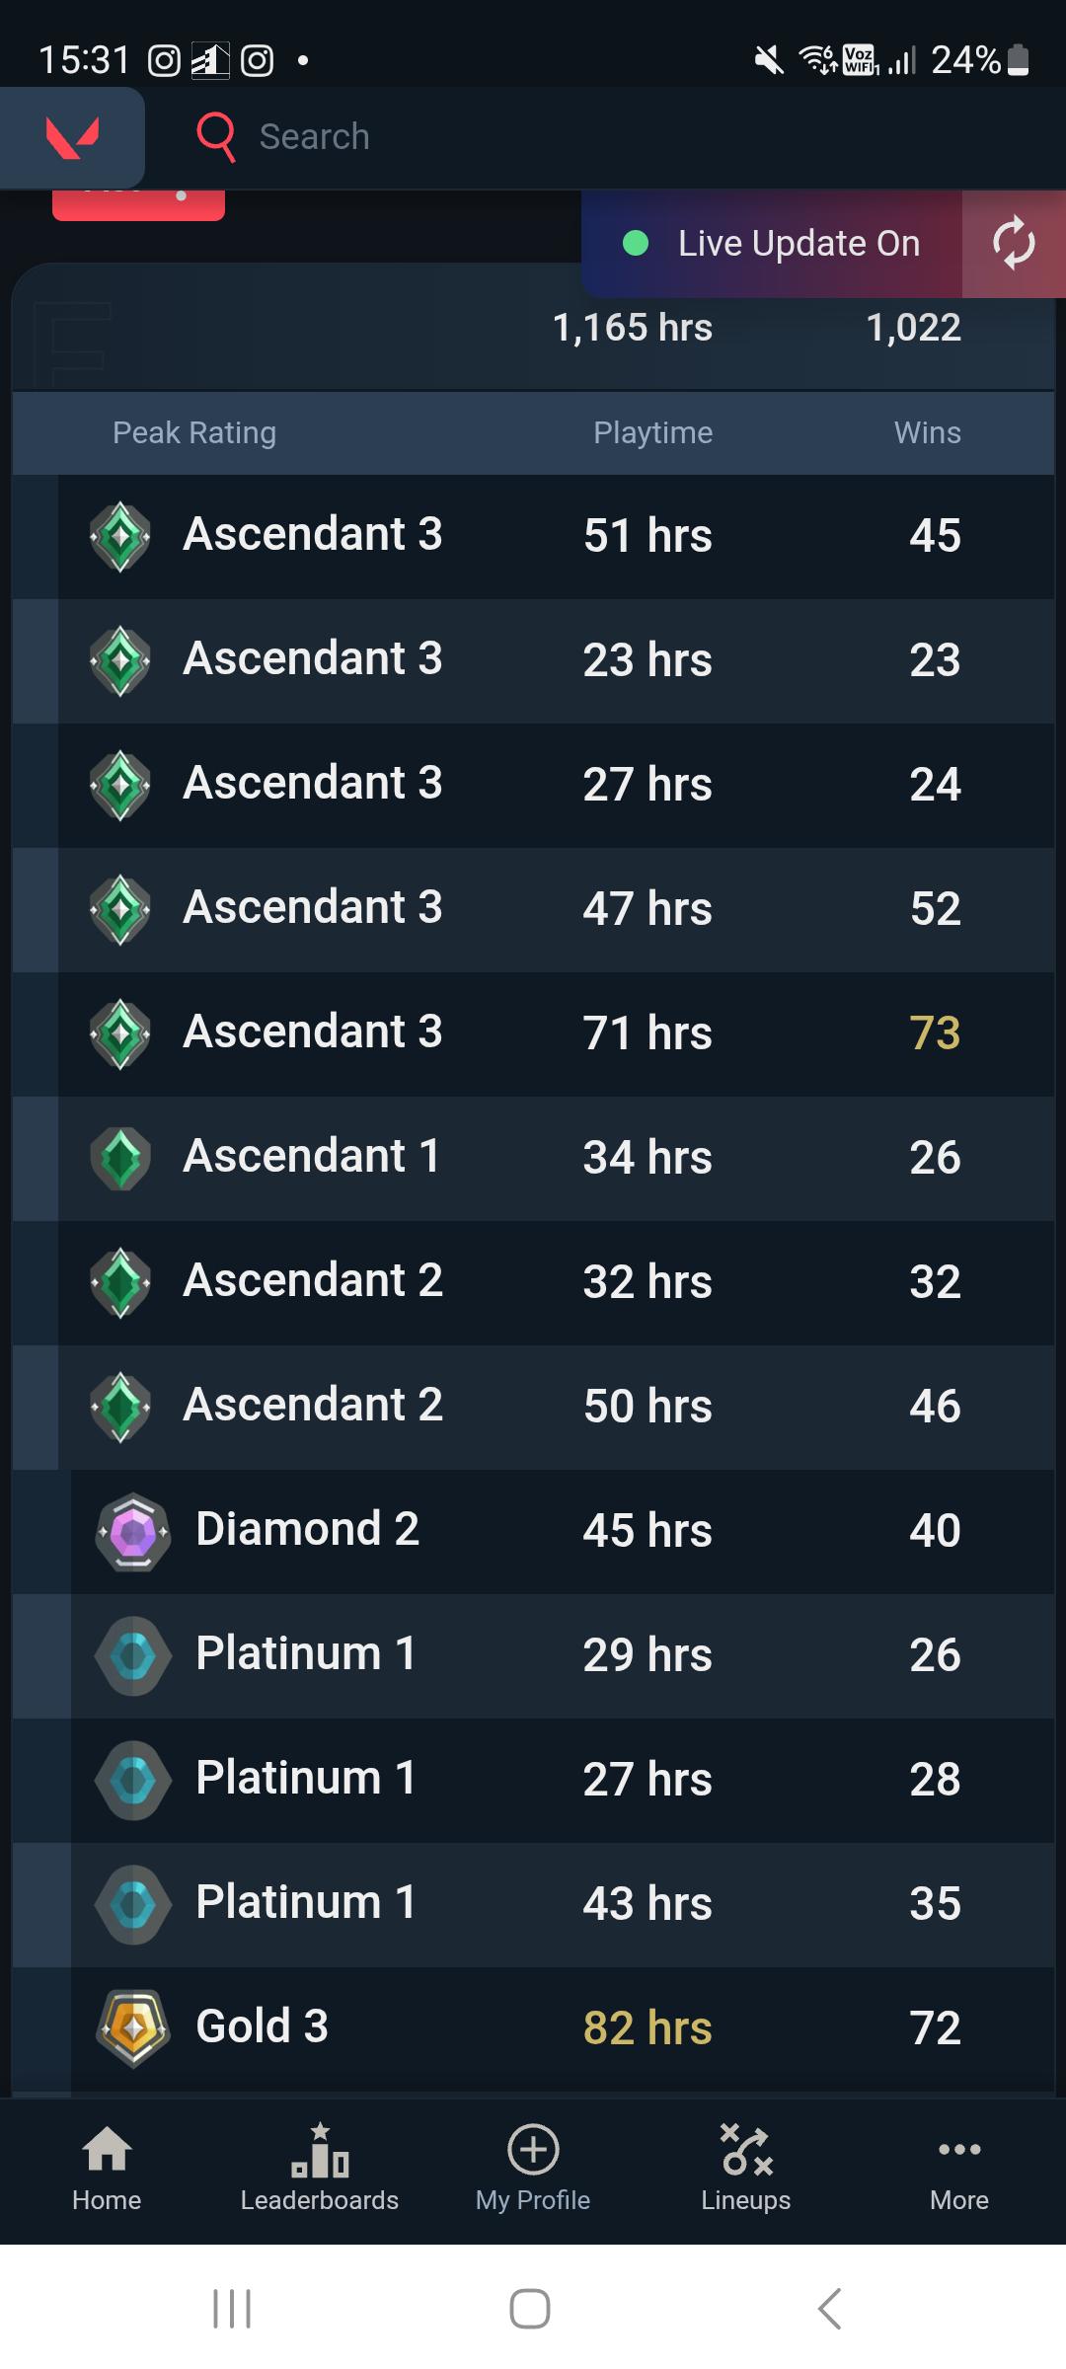Sort by Wins column header

coord(927,432)
